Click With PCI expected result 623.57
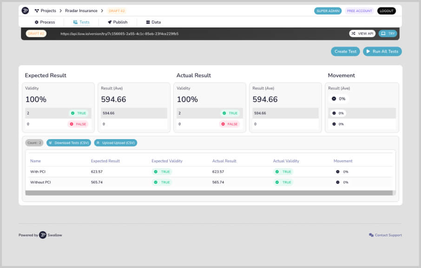 [x=97, y=172]
